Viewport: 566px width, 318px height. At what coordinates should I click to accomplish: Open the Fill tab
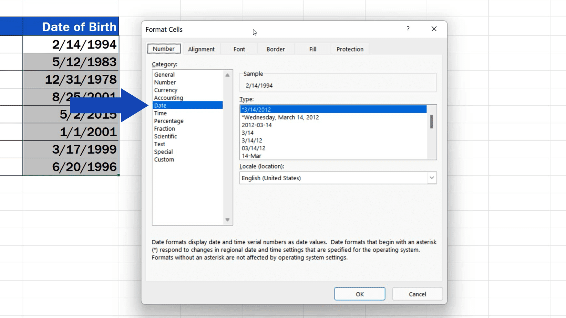coord(312,49)
